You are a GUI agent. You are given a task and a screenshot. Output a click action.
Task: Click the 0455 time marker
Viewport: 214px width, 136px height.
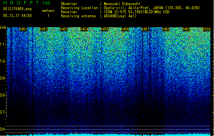pos(104,29)
